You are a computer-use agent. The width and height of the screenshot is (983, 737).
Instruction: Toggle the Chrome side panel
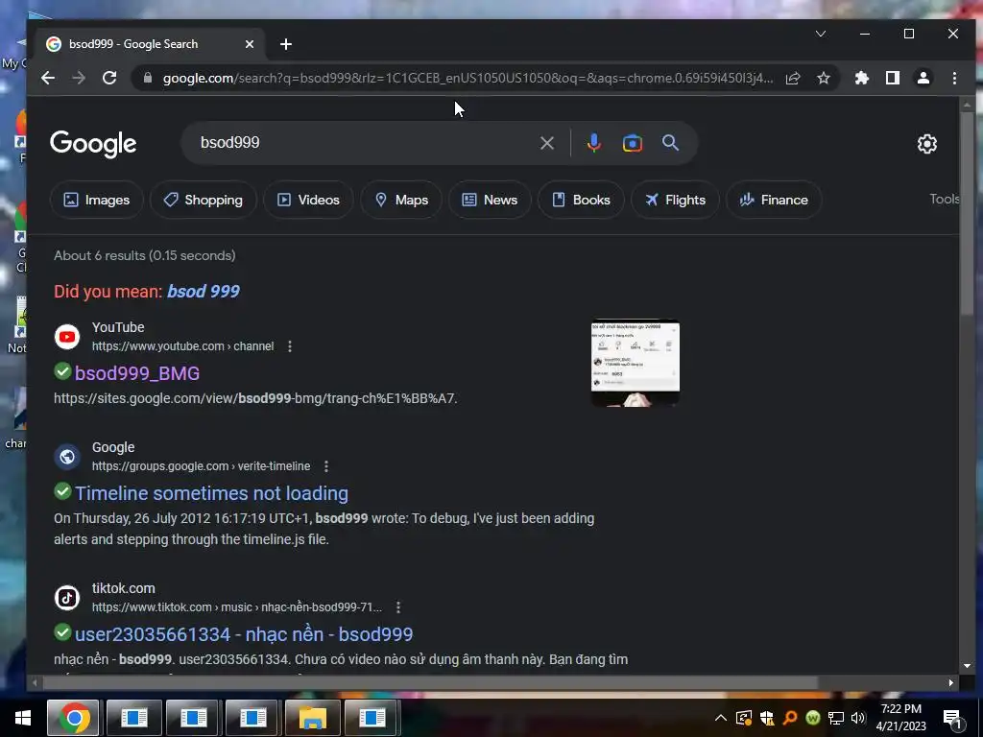(893, 78)
